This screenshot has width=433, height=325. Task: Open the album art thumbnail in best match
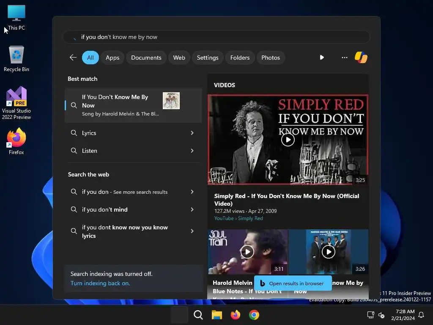[171, 101]
